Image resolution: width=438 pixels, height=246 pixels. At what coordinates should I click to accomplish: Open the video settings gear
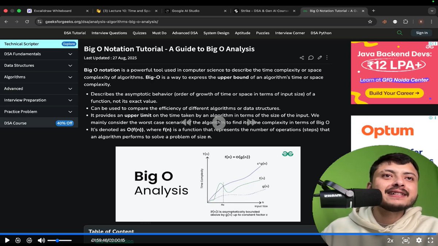tap(419, 240)
